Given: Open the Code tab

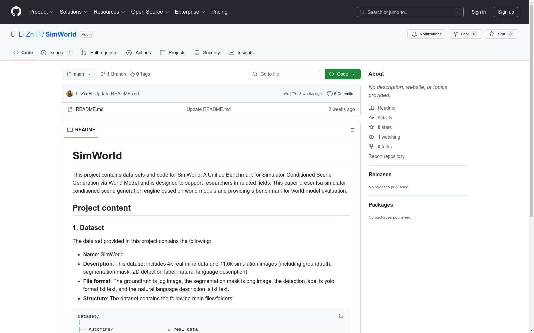Looking at the screenshot, I should (23, 53).
